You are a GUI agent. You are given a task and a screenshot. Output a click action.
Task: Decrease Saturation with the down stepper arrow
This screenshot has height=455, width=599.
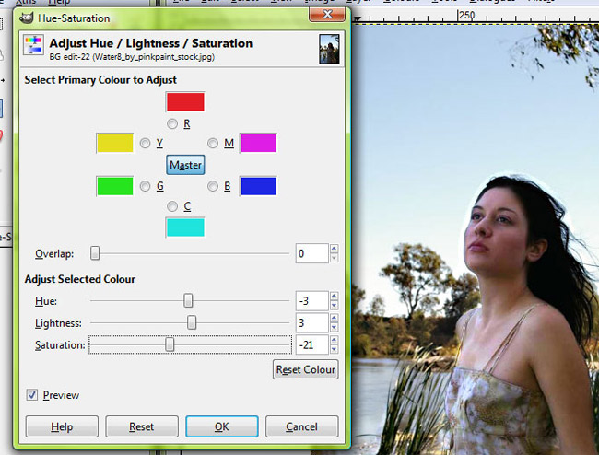[x=334, y=349]
